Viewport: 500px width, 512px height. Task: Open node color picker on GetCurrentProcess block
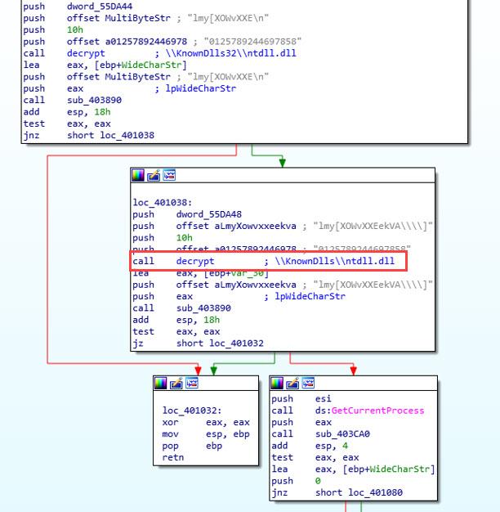(277, 383)
